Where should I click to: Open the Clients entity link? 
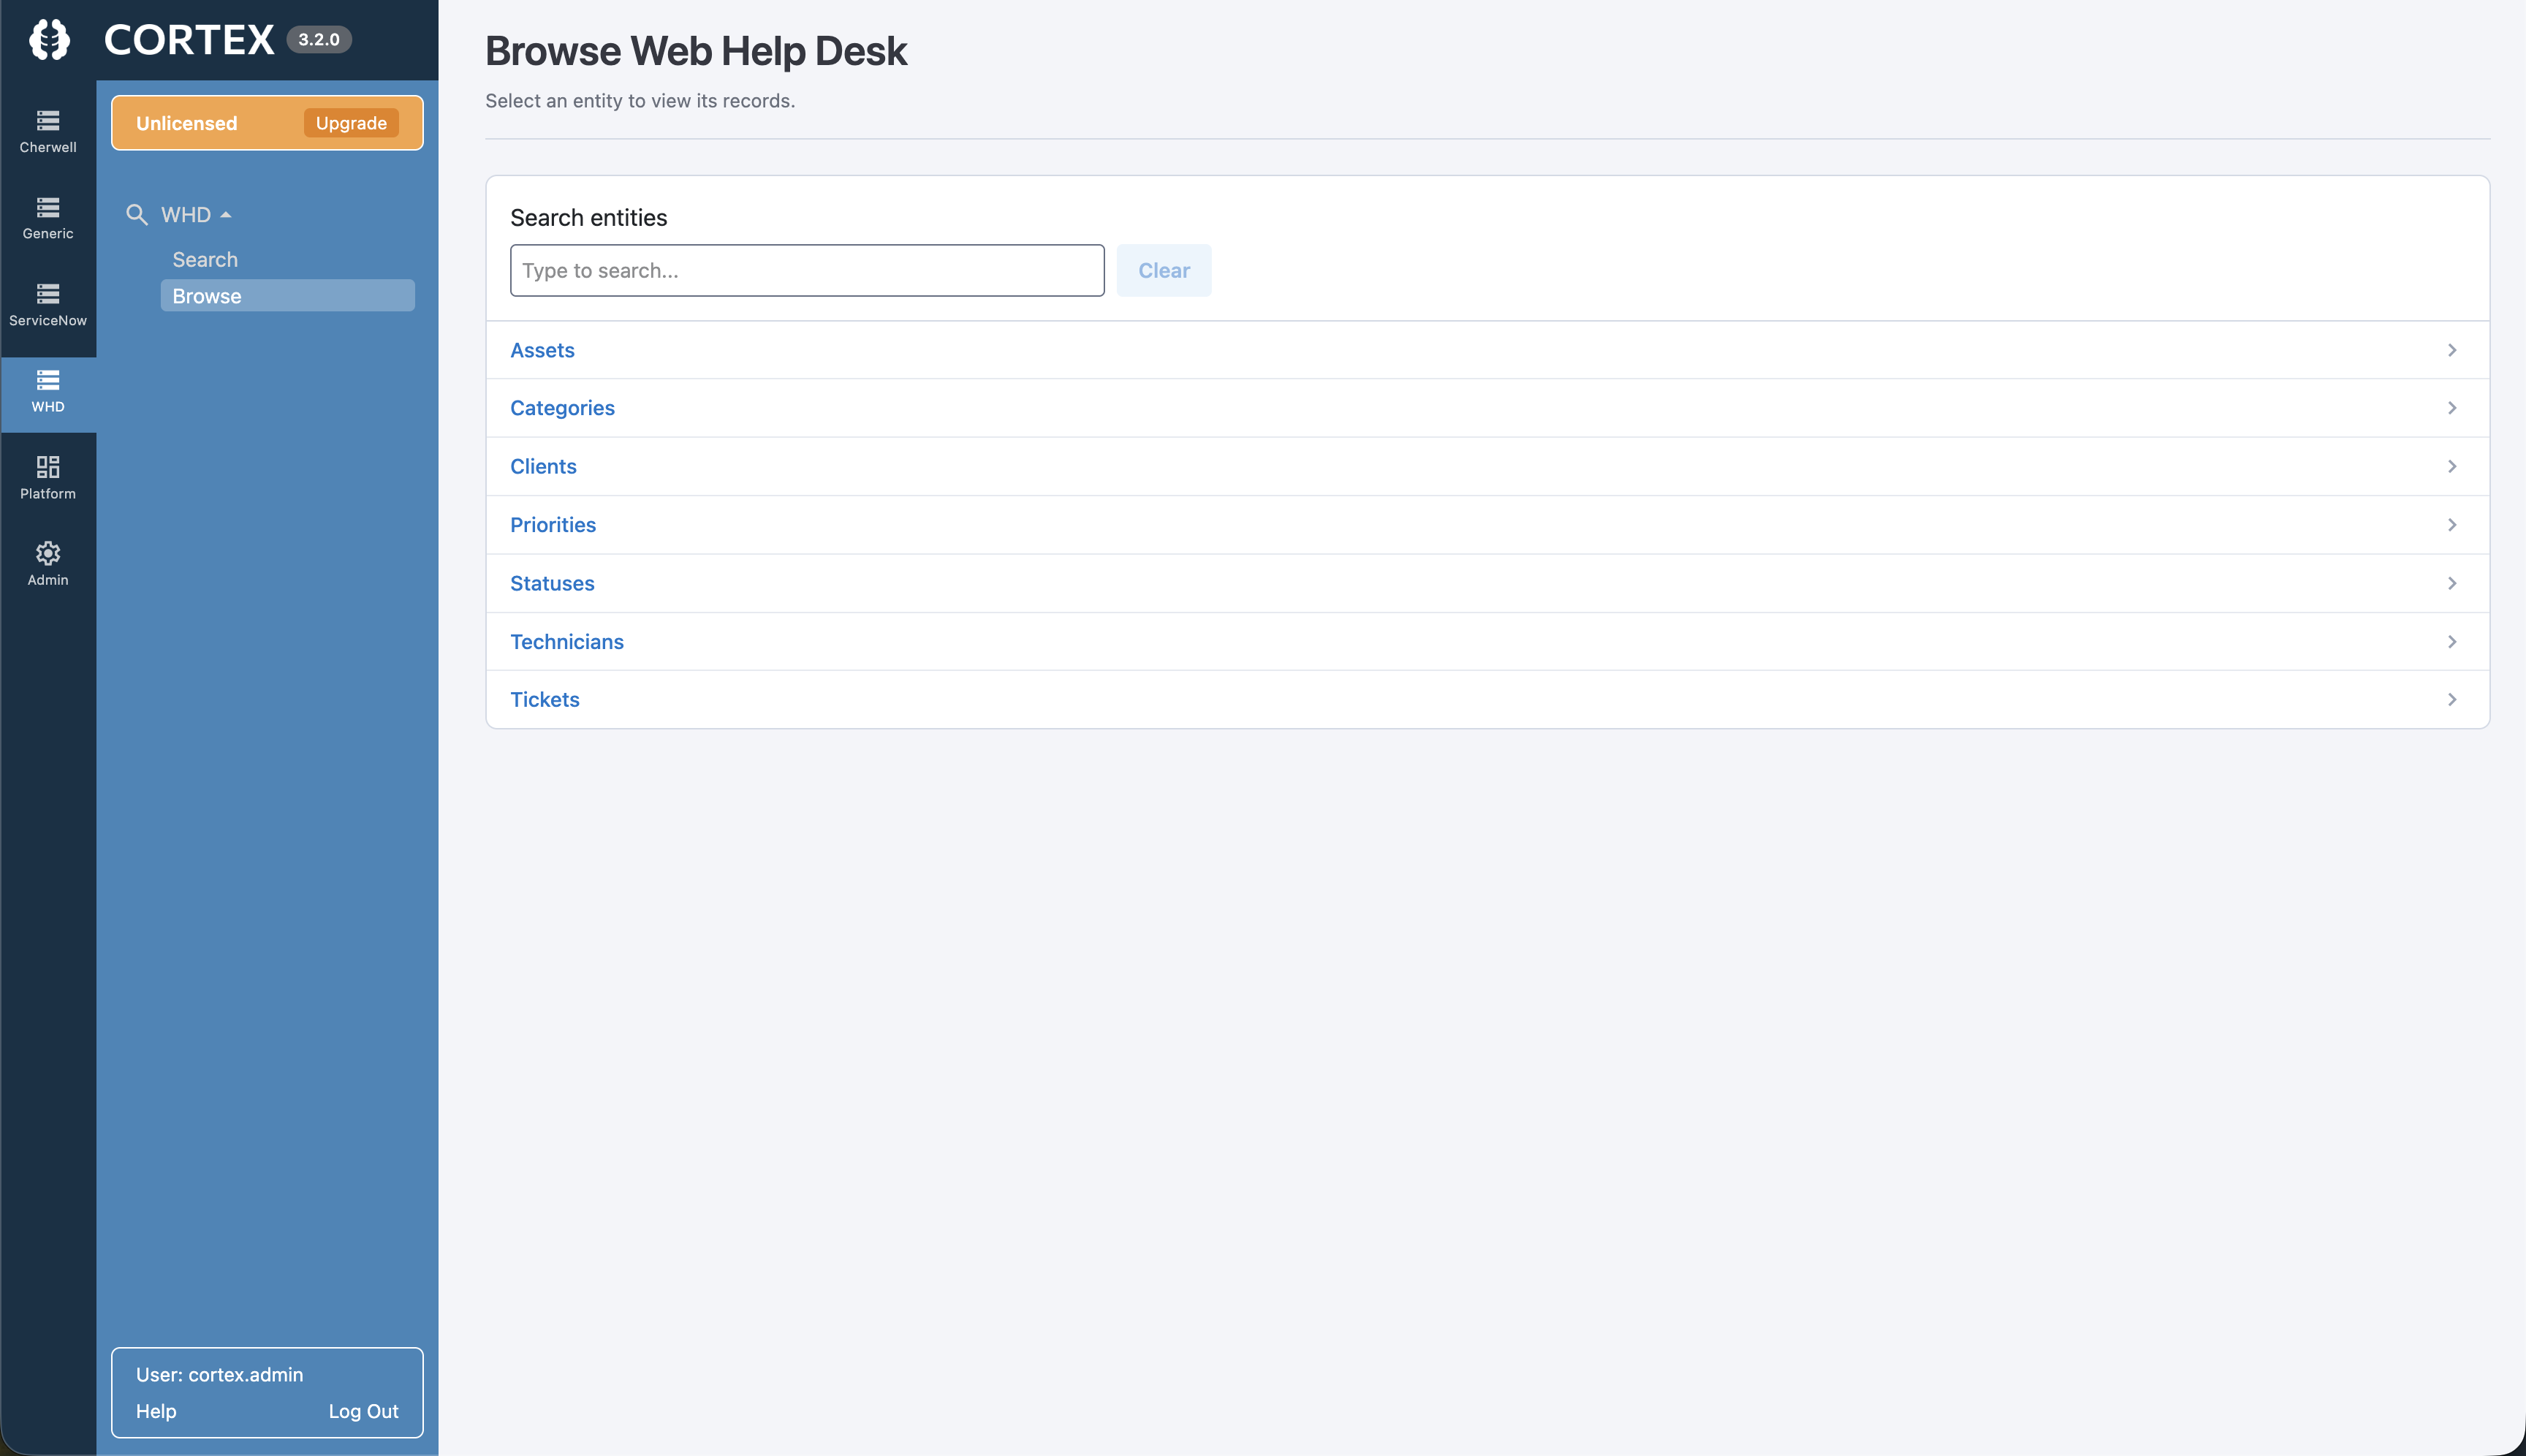(x=543, y=466)
